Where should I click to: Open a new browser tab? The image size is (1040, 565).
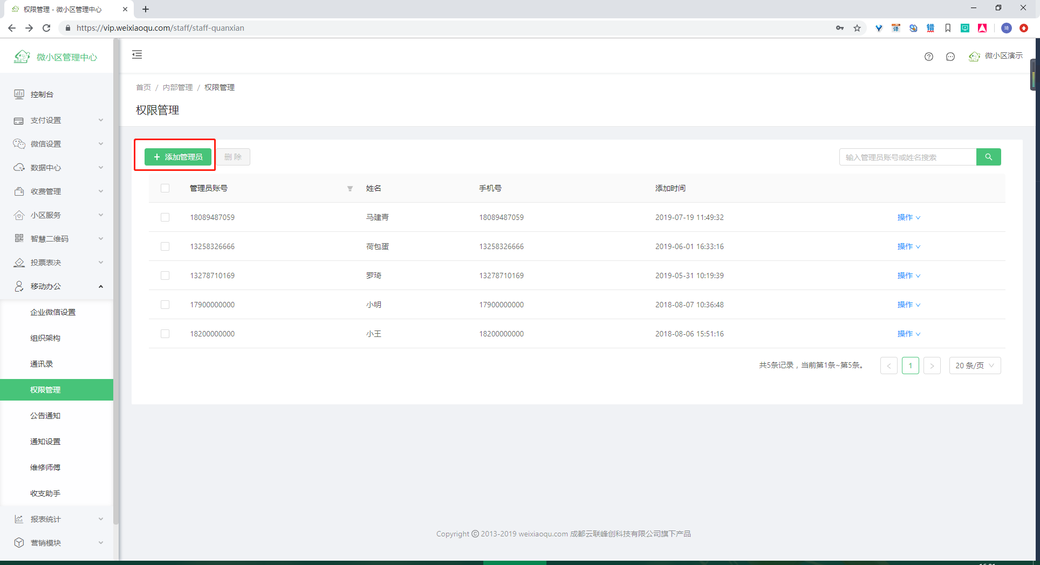point(146,9)
